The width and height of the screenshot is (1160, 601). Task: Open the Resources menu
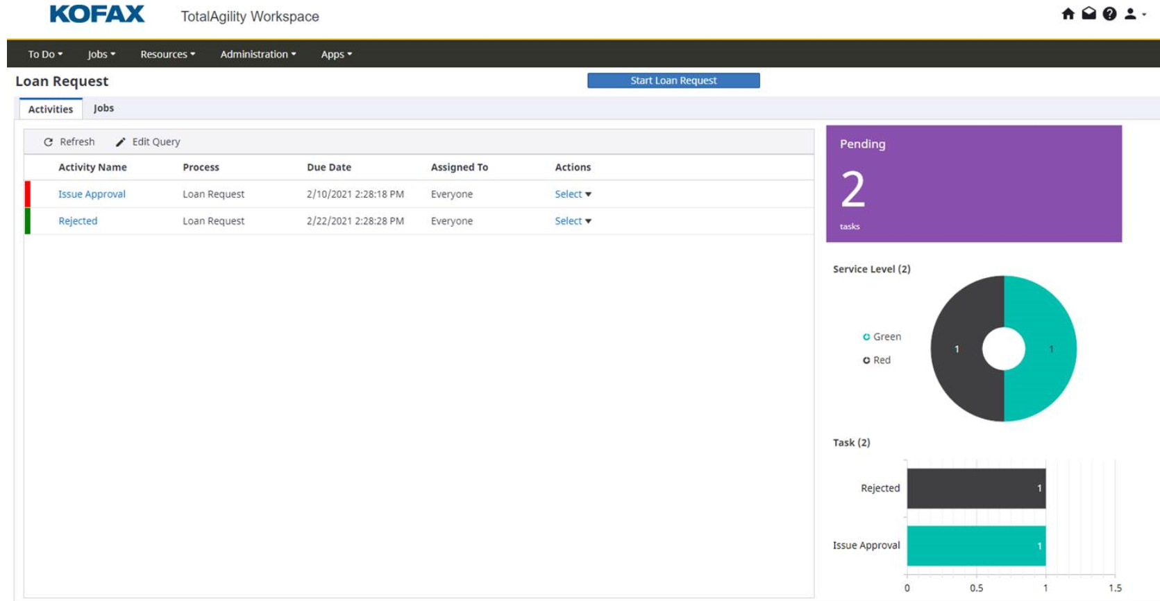(167, 54)
